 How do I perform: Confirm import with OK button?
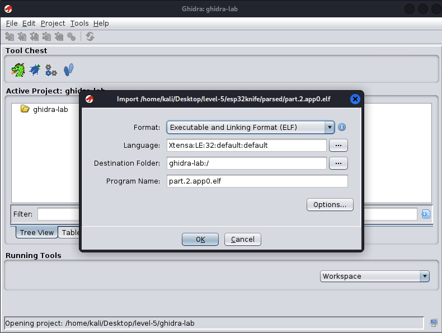click(x=200, y=240)
